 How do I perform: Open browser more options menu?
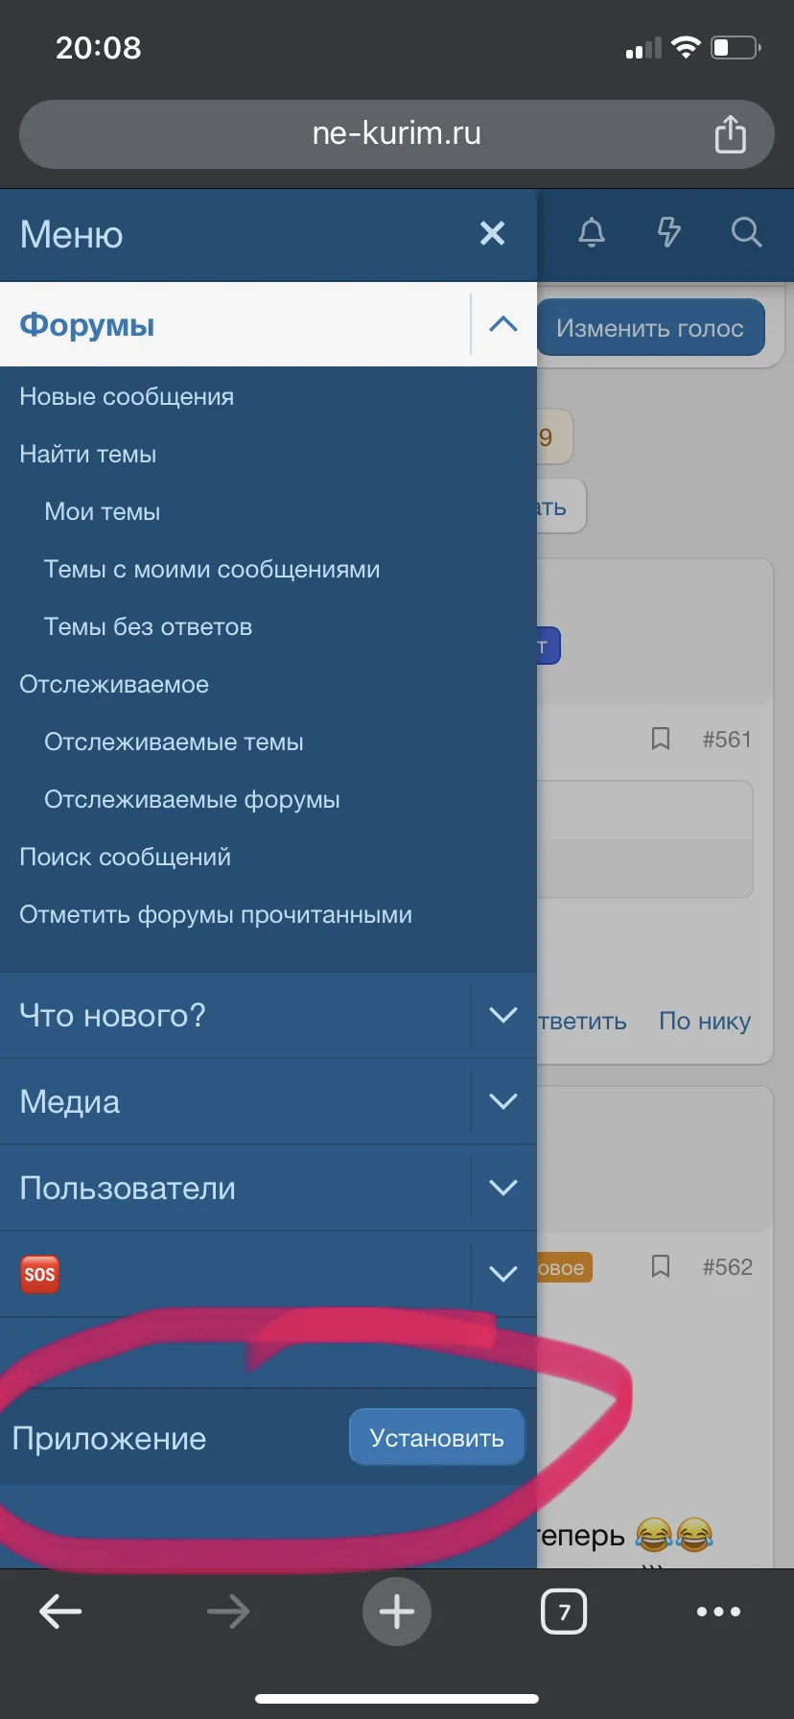(x=718, y=1612)
